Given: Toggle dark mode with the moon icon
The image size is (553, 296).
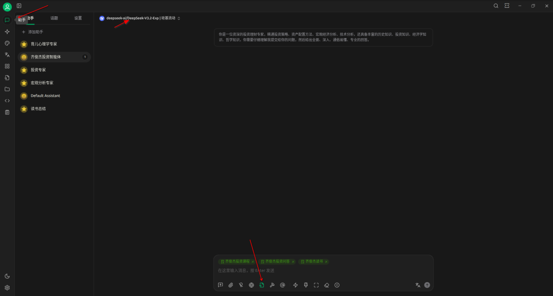Looking at the screenshot, I should tap(7, 276).
